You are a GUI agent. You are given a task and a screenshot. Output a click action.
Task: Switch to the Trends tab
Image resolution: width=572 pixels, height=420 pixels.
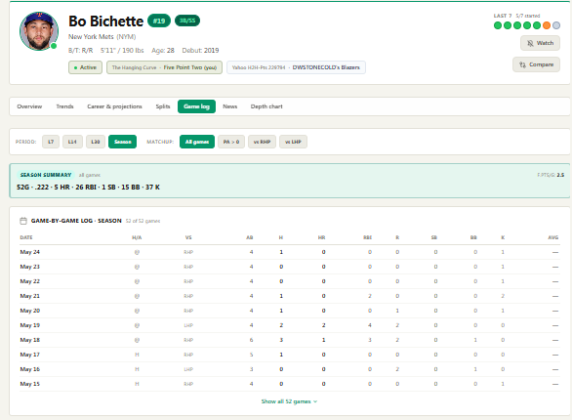click(x=65, y=106)
